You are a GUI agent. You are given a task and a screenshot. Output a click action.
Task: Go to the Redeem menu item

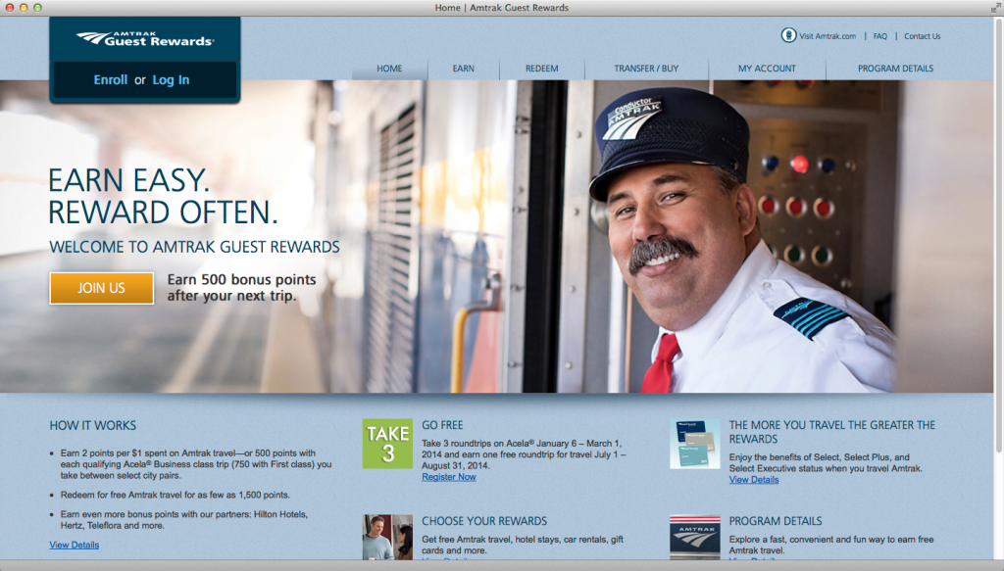point(541,69)
